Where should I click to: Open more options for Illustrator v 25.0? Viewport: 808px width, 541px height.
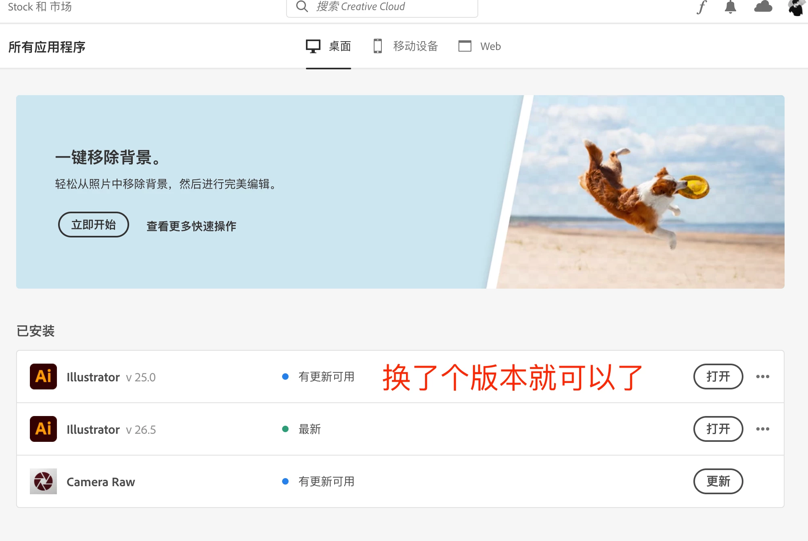(762, 377)
